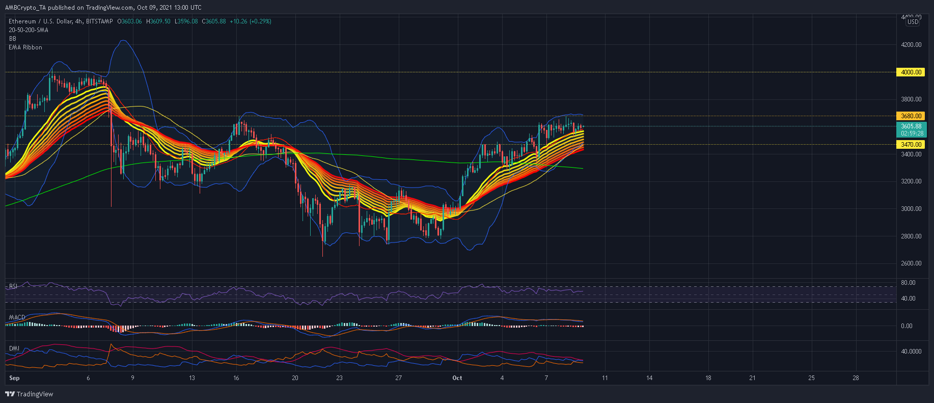Click the 25 date label on time axis

[x=812, y=378]
